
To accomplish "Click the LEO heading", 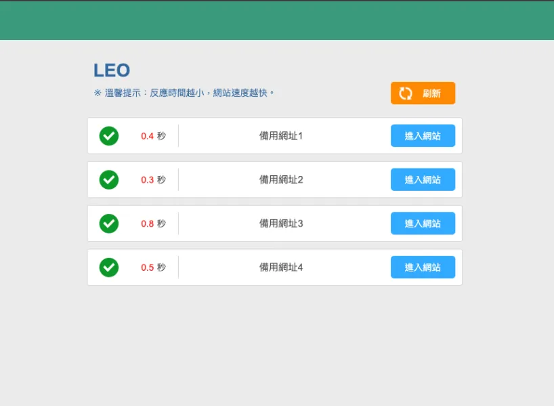I will [112, 70].
